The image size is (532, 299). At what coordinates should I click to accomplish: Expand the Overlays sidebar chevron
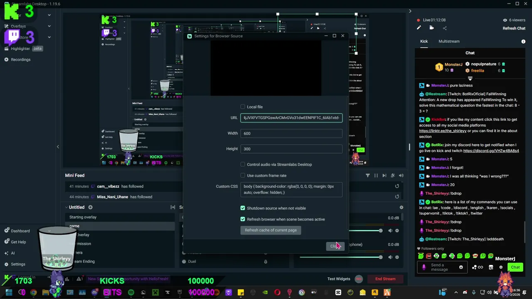[49, 26]
